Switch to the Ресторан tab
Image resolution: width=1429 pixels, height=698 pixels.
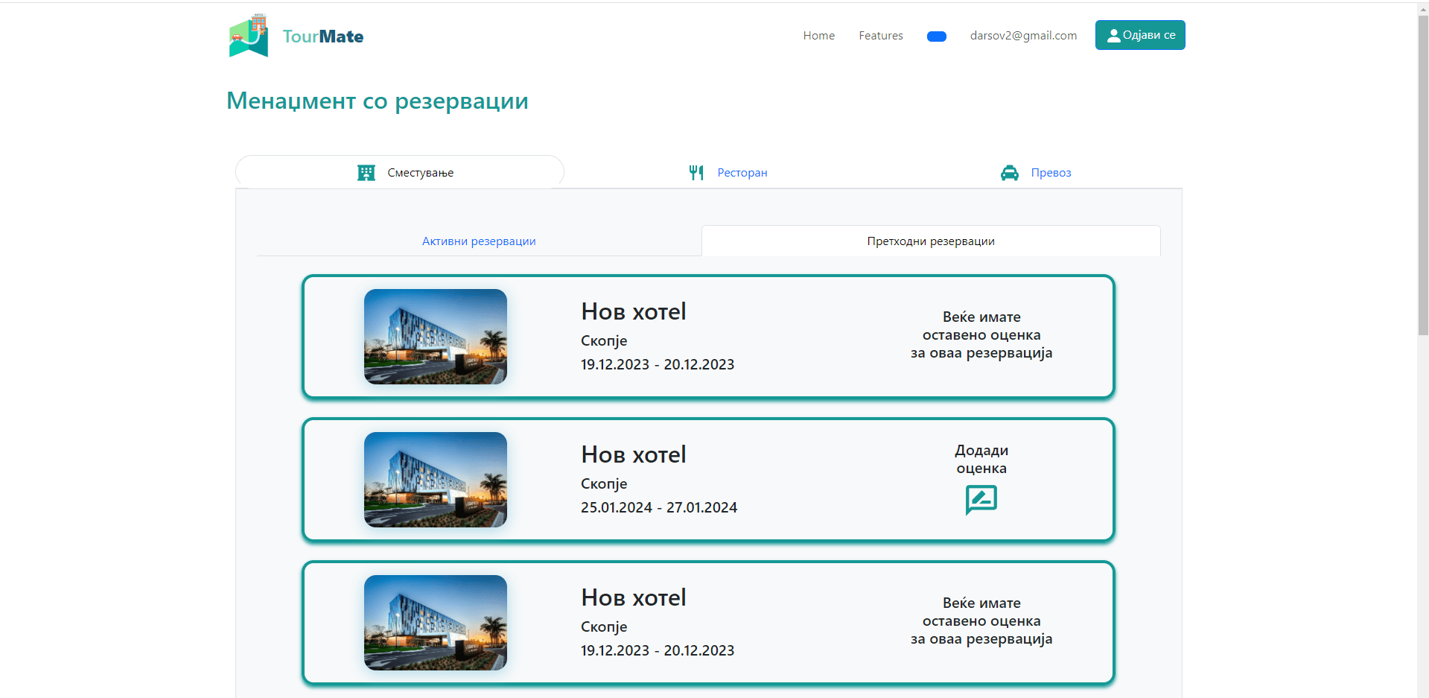[742, 173]
